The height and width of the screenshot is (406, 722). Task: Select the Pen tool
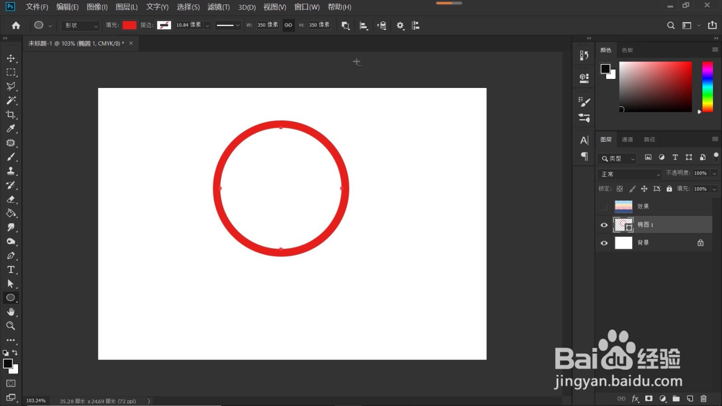(11, 255)
